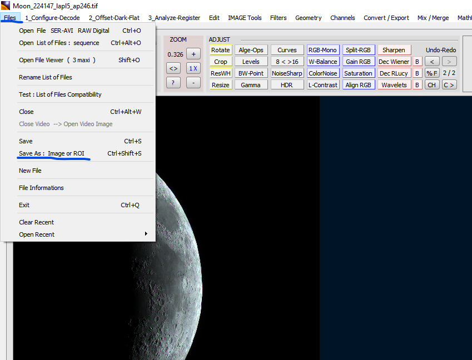The image size is (472, 360).
Task: Open the Curves adjustment
Action: [x=287, y=50]
